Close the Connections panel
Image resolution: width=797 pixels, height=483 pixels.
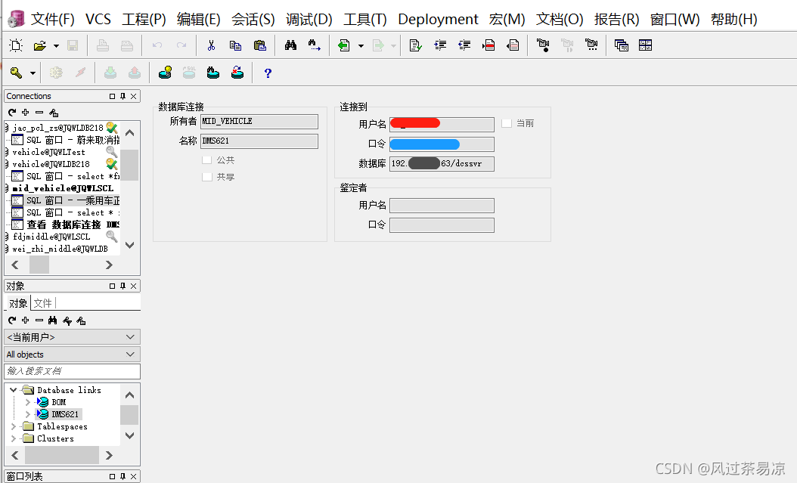[134, 97]
